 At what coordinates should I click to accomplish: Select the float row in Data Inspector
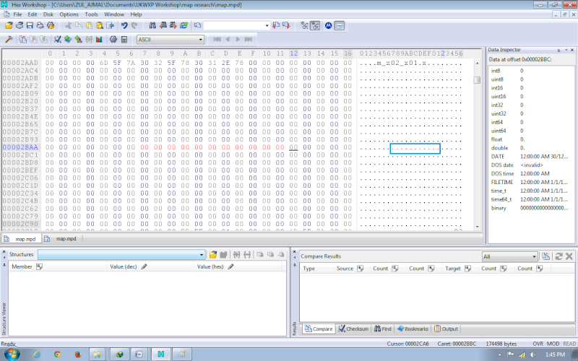coord(531,139)
